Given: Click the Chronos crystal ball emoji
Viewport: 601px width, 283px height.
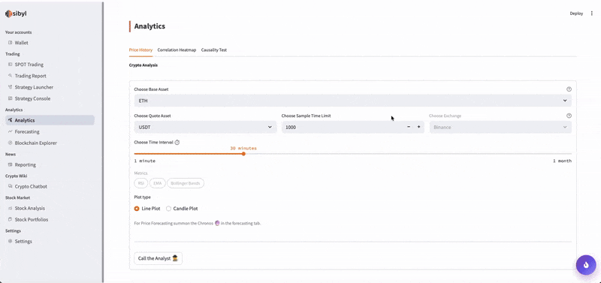Looking at the screenshot, I should coord(217,223).
